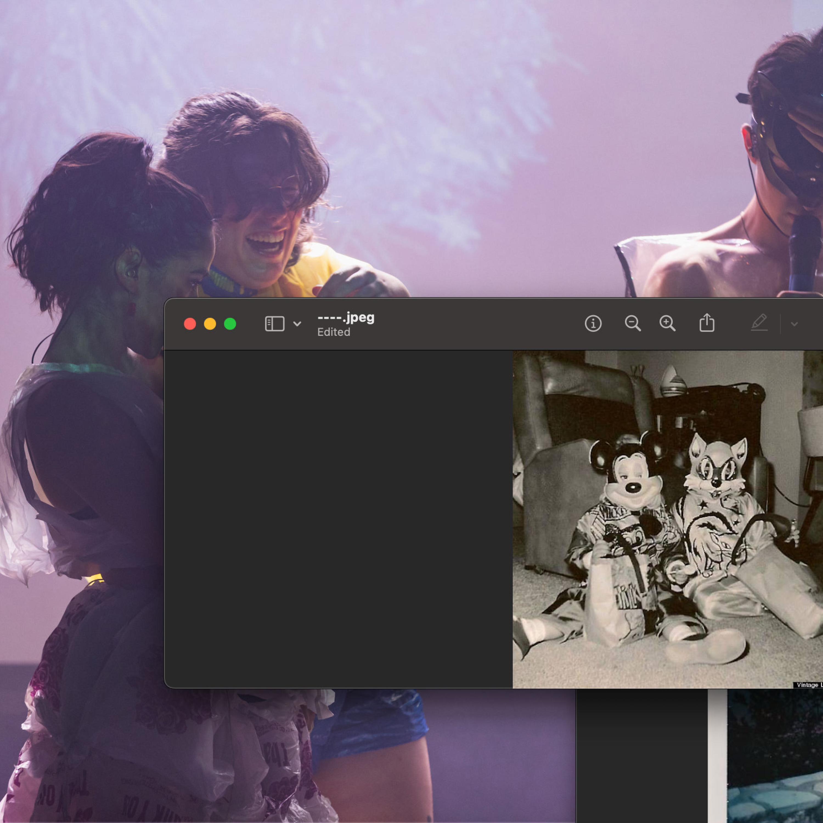This screenshot has width=823, height=823.
Task: Open the Share menu
Action: point(707,323)
